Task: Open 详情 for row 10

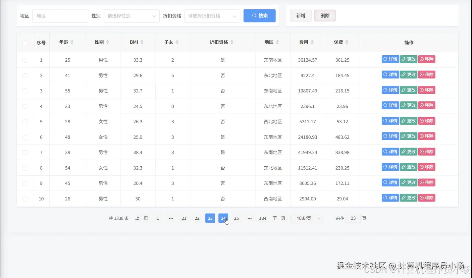Action: click(x=391, y=198)
